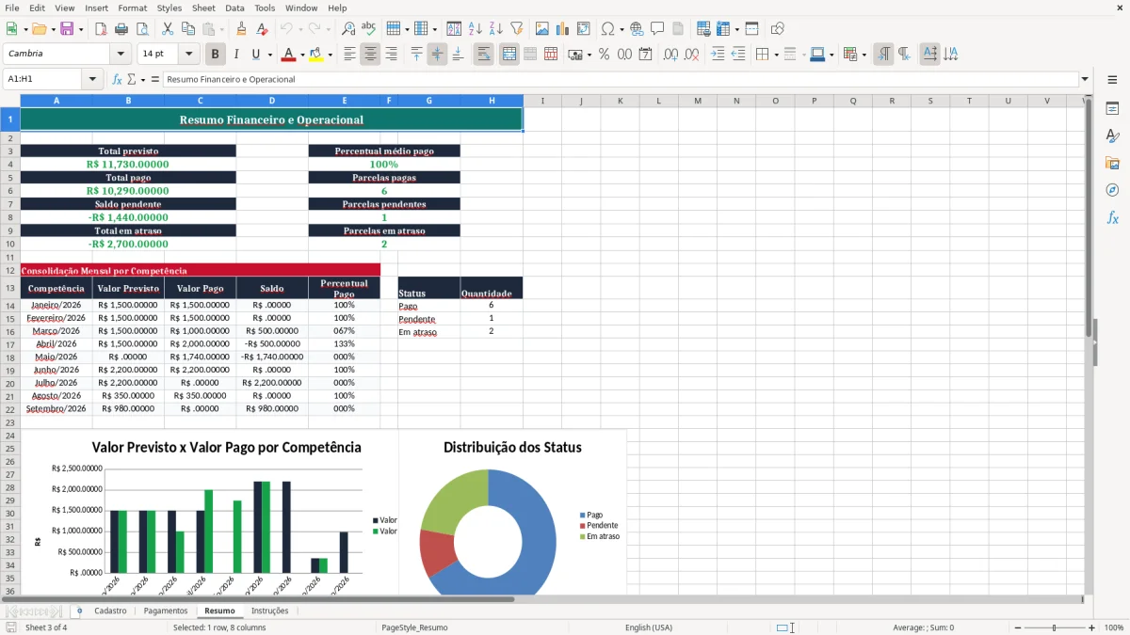This screenshot has height=635, width=1130.
Task: Align text right
Action: 391,55
